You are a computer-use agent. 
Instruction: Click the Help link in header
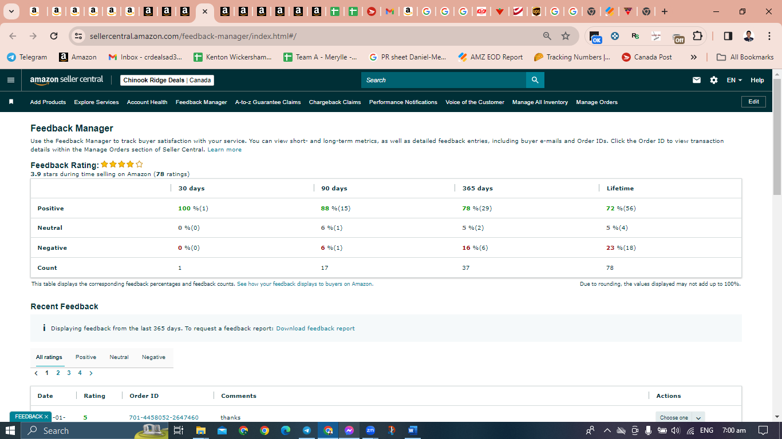[757, 80]
